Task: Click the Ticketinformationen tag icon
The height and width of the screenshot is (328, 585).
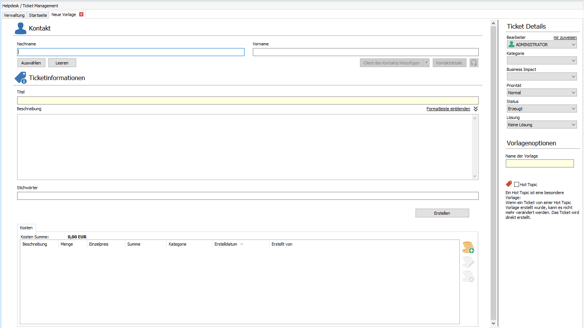Action: pos(21,78)
